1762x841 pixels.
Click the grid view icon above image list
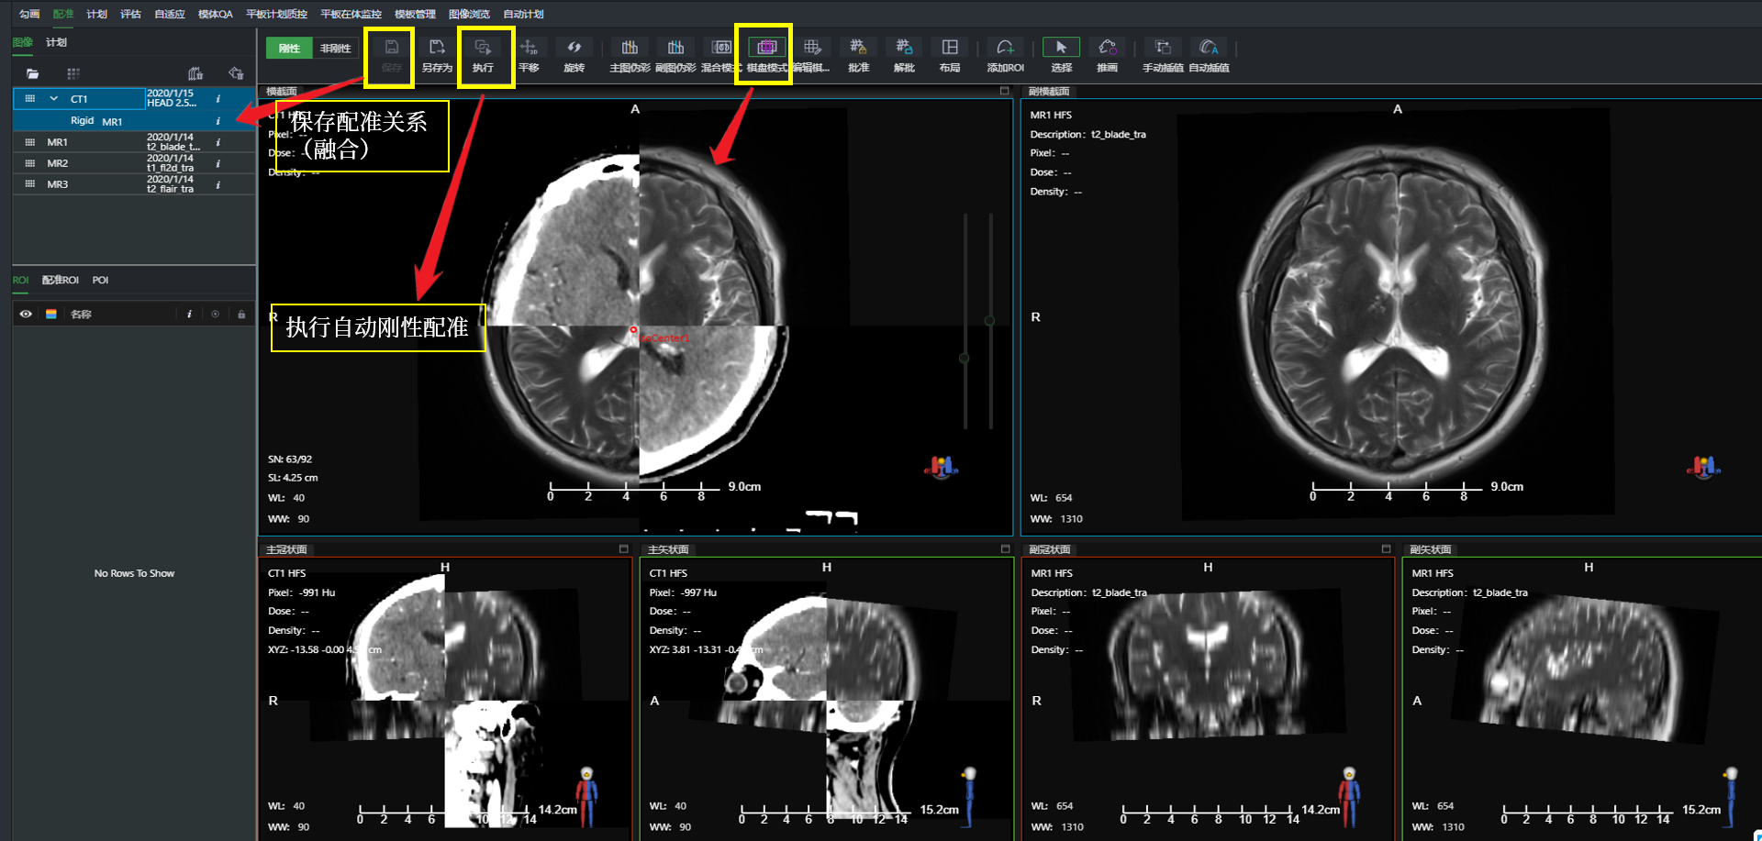(73, 73)
